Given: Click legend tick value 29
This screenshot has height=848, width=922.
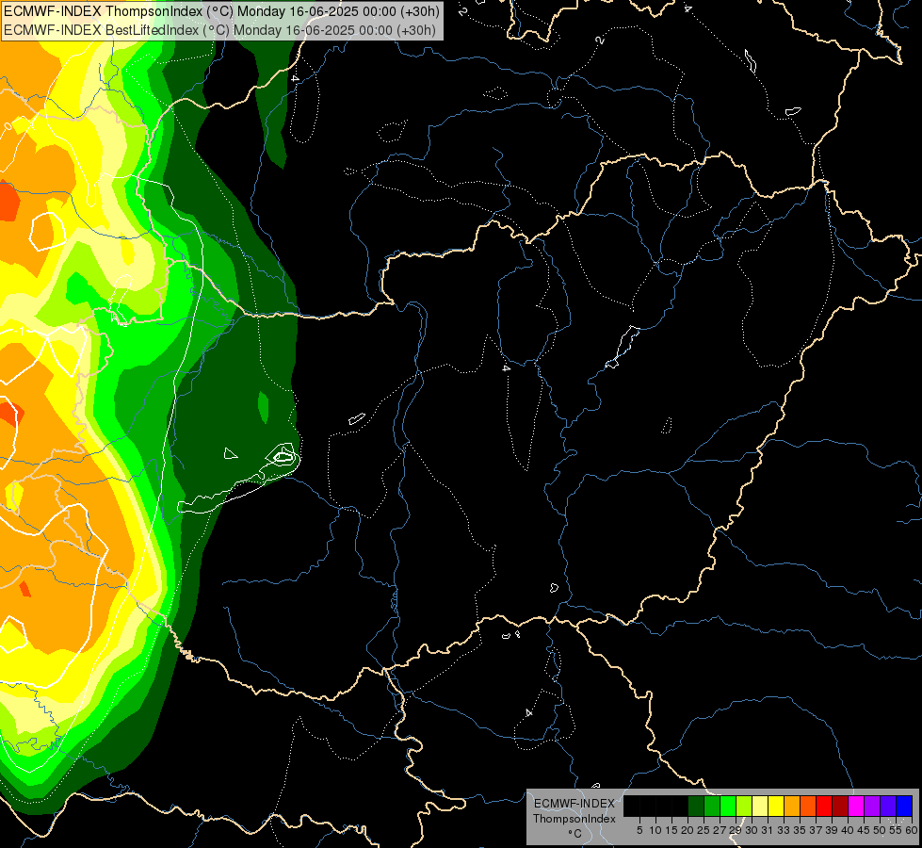Looking at the screenshot, I should point(735,830).
